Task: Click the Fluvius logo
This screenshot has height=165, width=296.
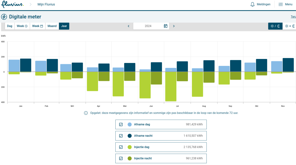Action: coord(12,5)
